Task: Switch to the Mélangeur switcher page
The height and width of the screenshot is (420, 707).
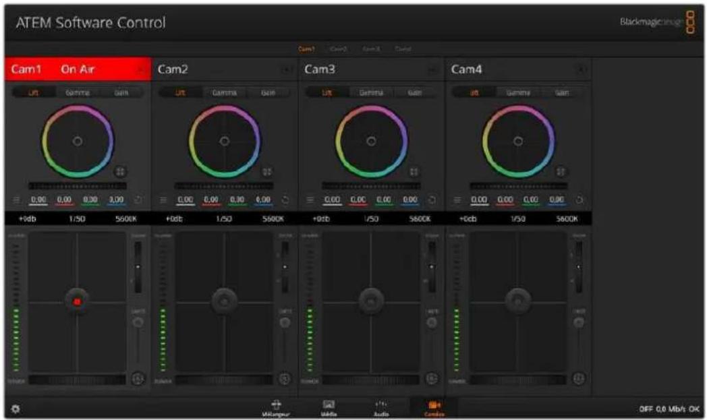Action: [276, 409]
